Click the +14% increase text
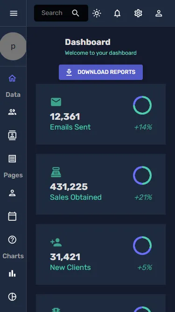 [143, 127]
